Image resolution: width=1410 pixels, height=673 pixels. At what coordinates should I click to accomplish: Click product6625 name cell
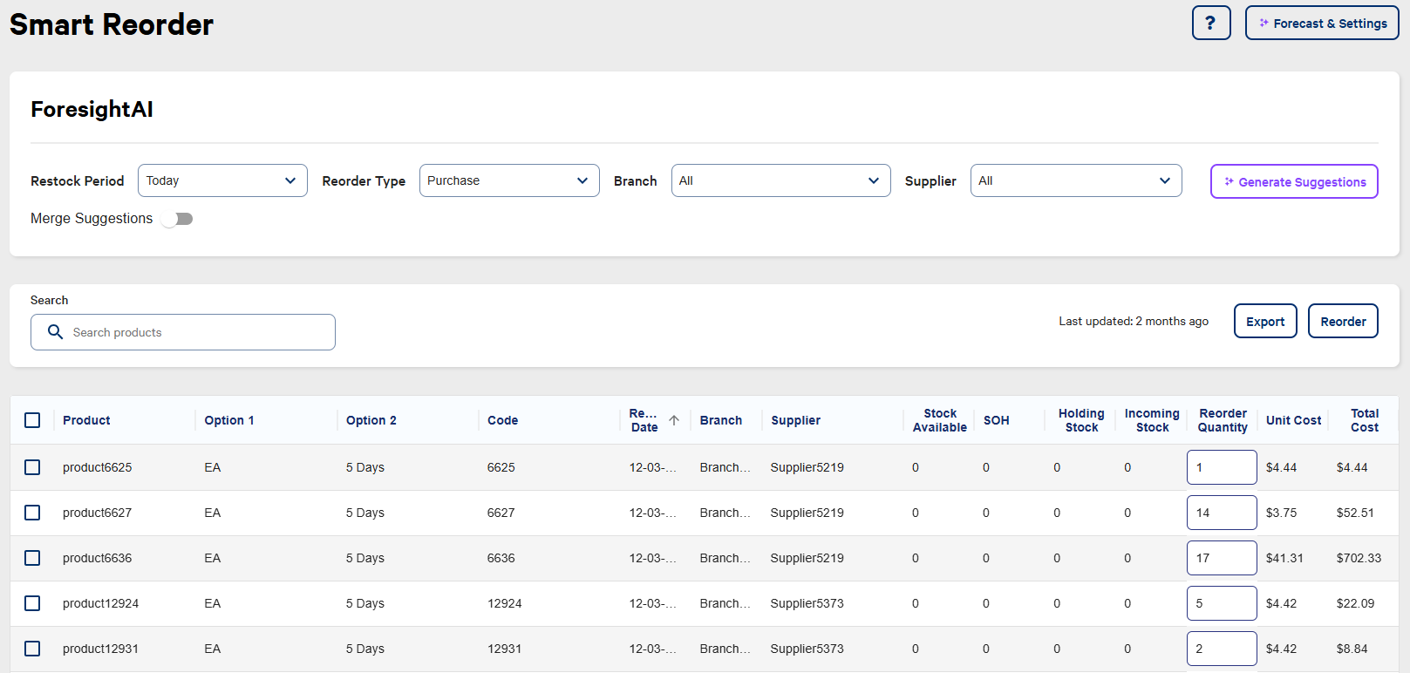98,467
